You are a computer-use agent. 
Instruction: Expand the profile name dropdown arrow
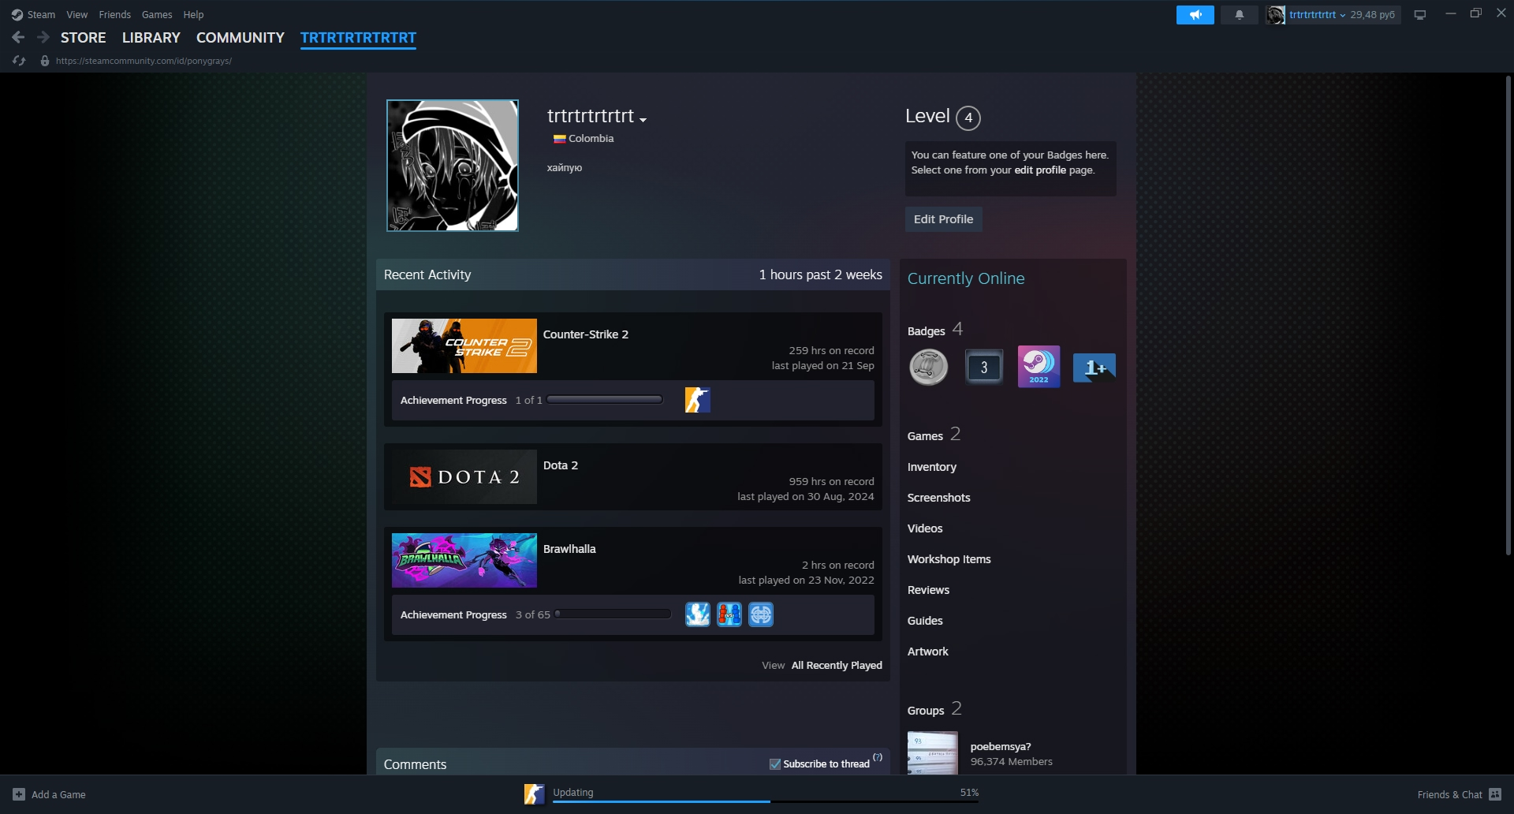tap(643, 120)
